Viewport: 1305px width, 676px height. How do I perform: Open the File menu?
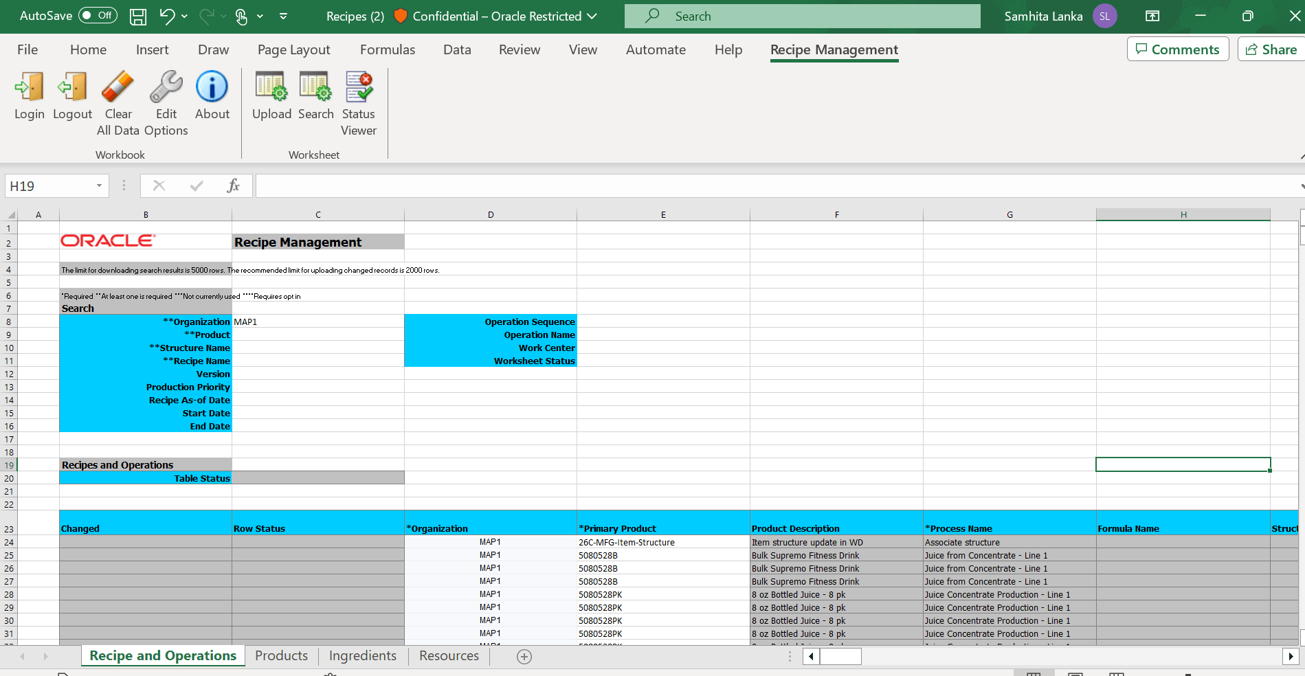point(27,49)
